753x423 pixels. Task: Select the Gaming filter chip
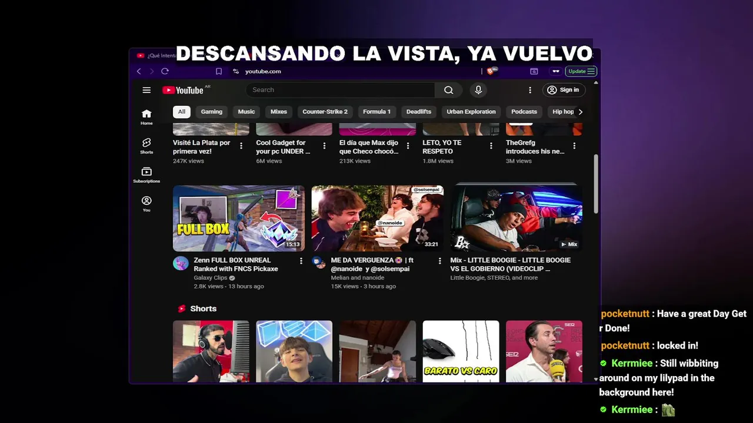pos(212,112)
